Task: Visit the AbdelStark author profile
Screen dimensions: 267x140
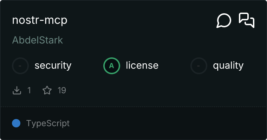Action: [38, 40]
